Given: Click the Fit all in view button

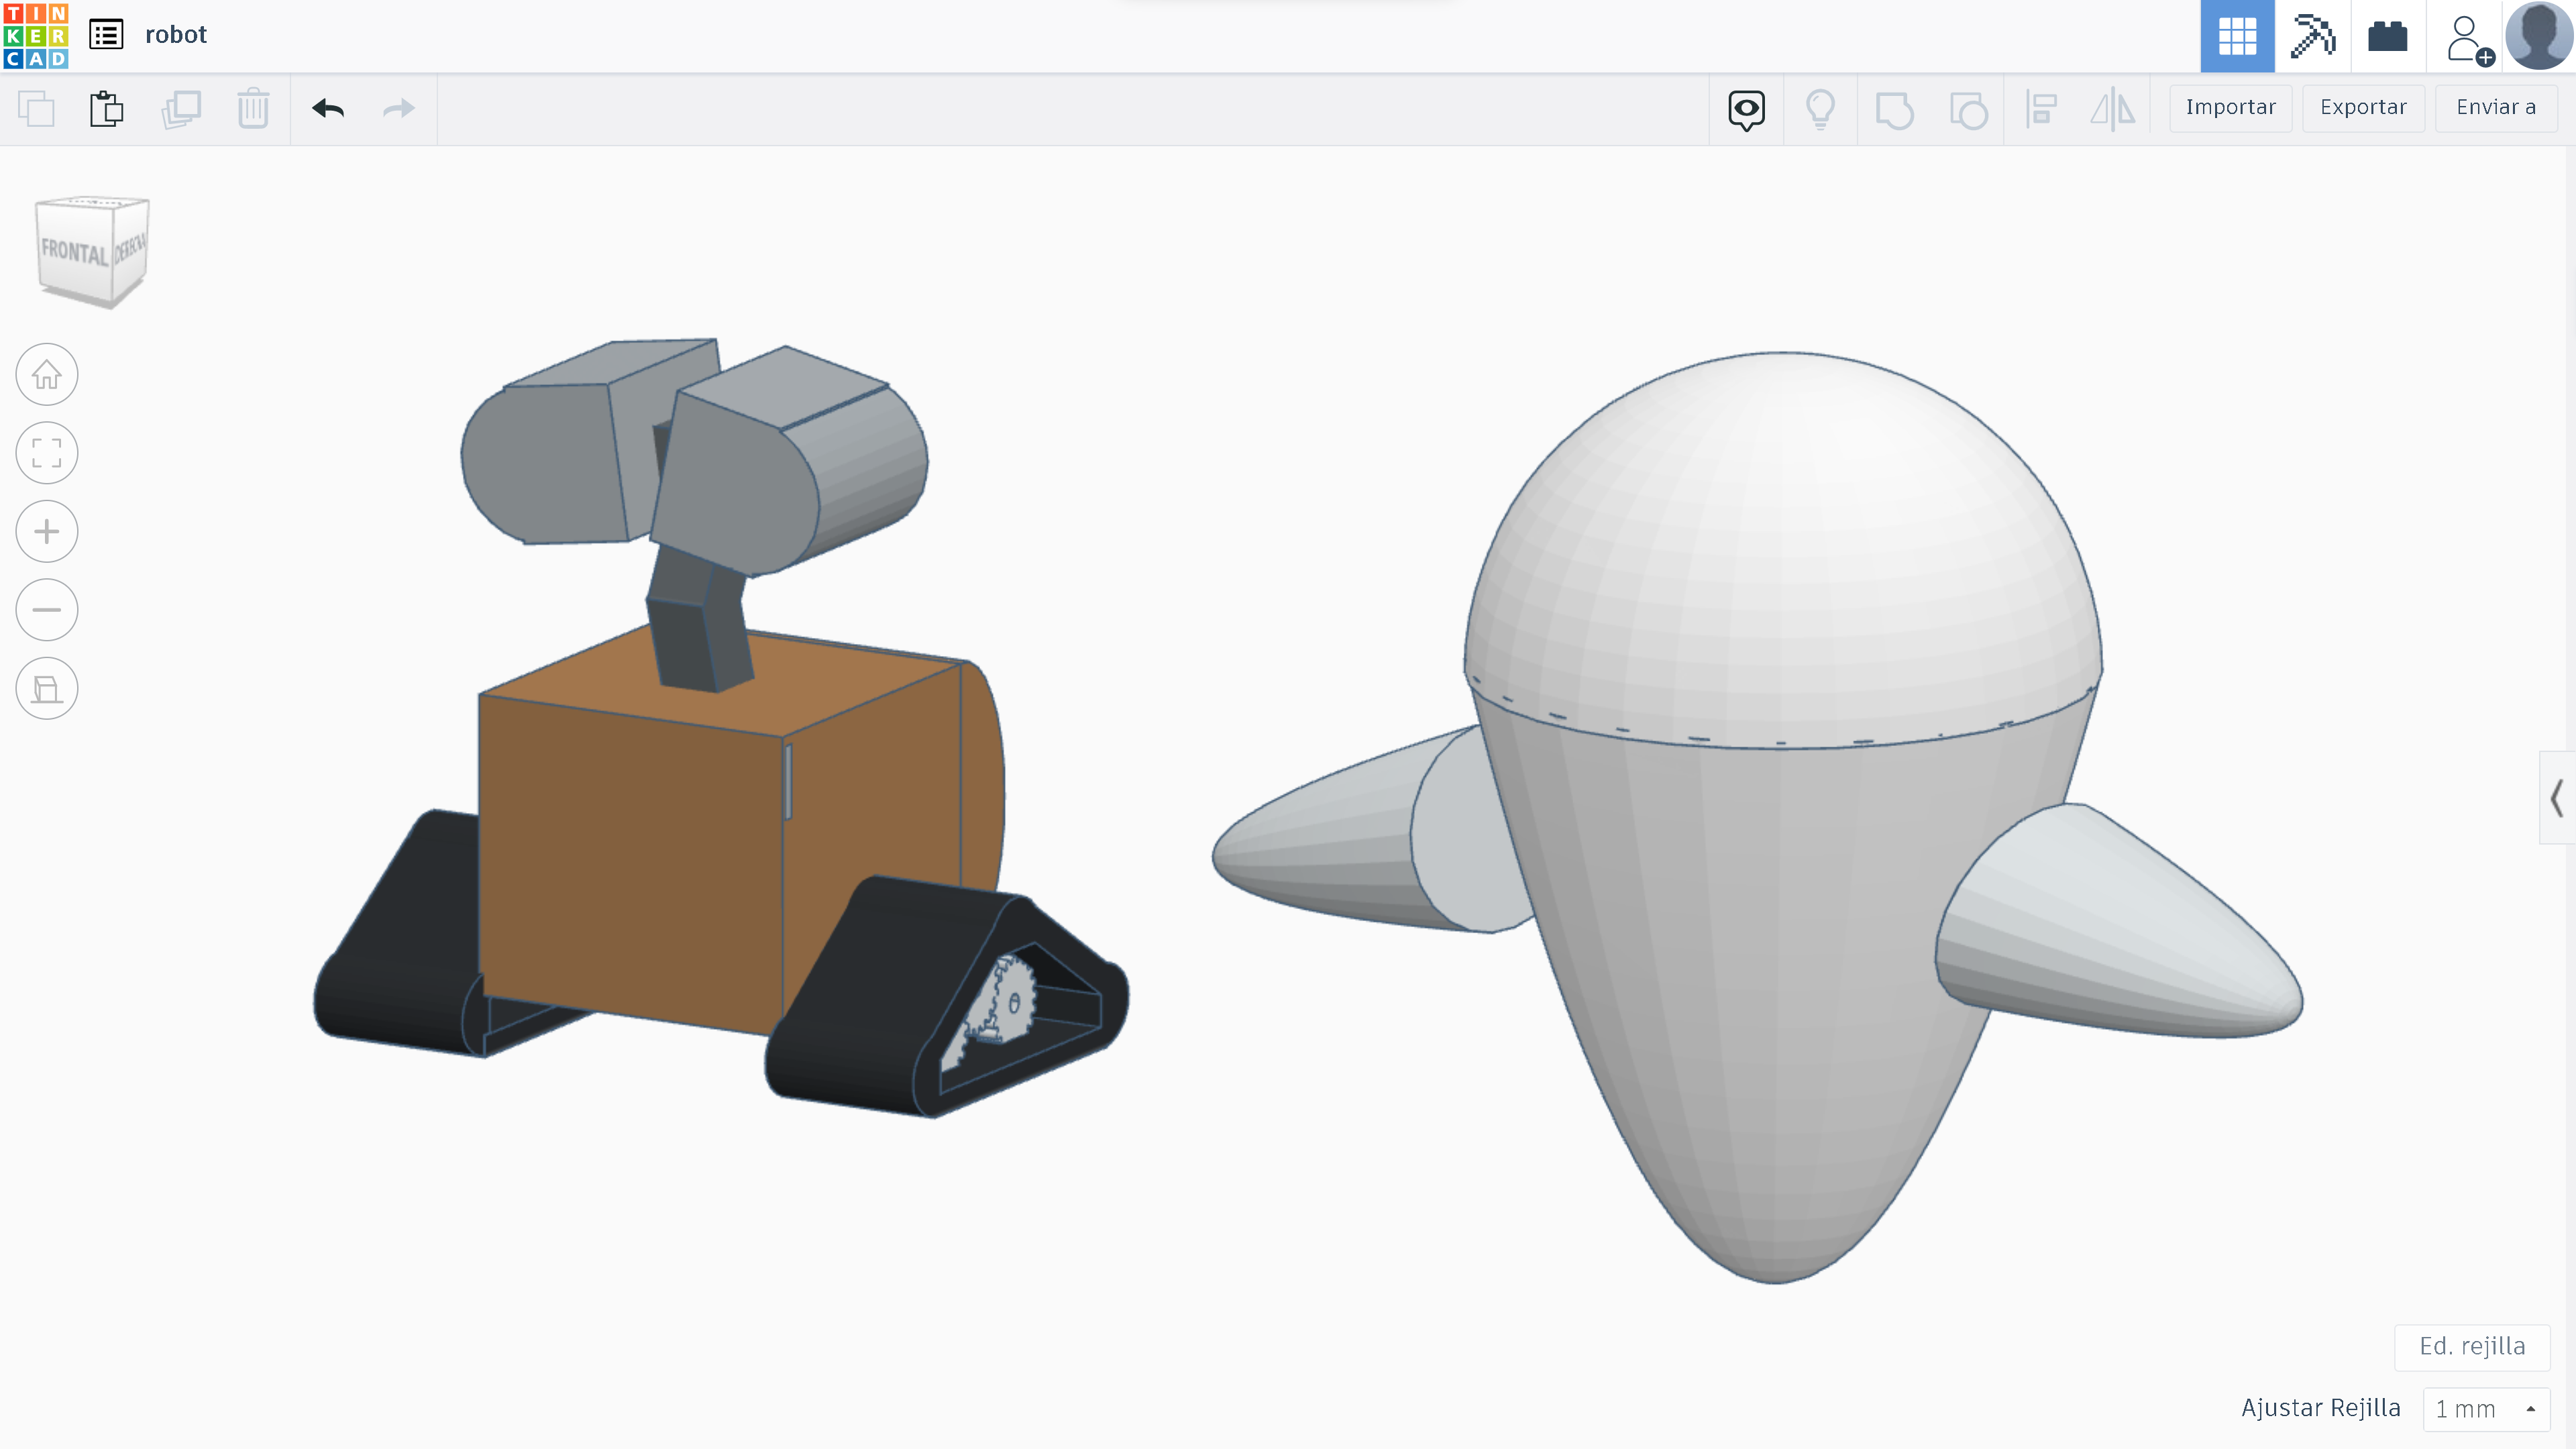Looking at the screenshot, I should pyautogui.click(x=47, y=453).
